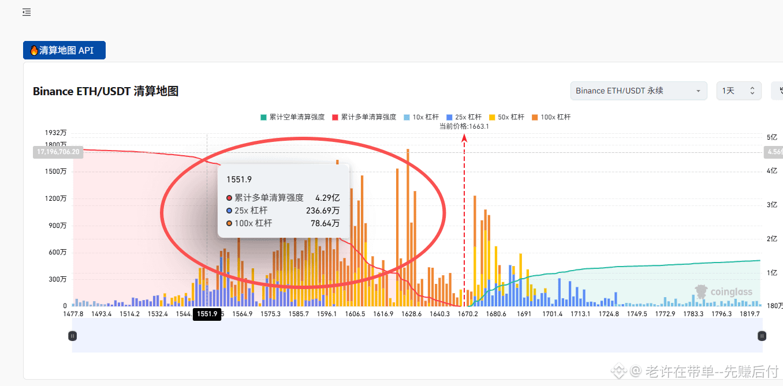The image size is (783, 386).
Task: Toggle the 10x 杠杆 legend series
Action: [422, 117]
